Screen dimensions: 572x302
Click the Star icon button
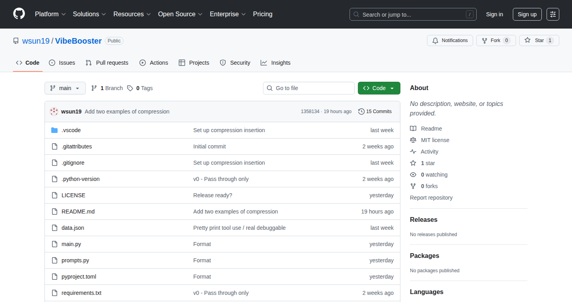528,40
